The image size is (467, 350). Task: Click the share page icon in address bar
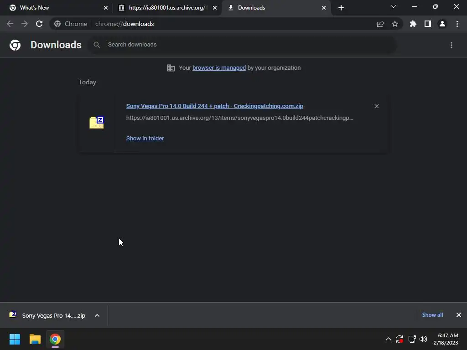tap(380, 24)
